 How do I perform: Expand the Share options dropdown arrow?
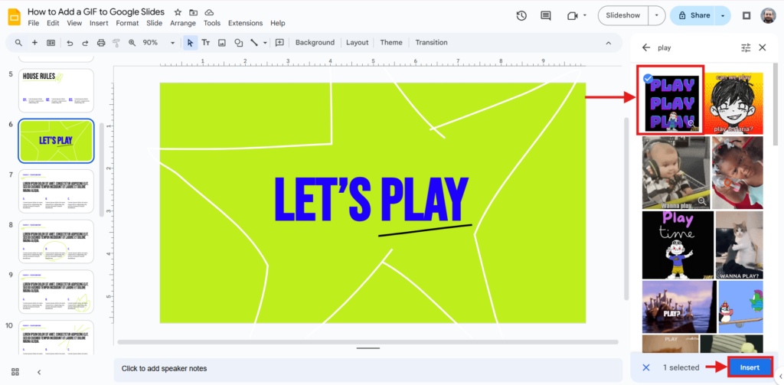tap(724, 15)
